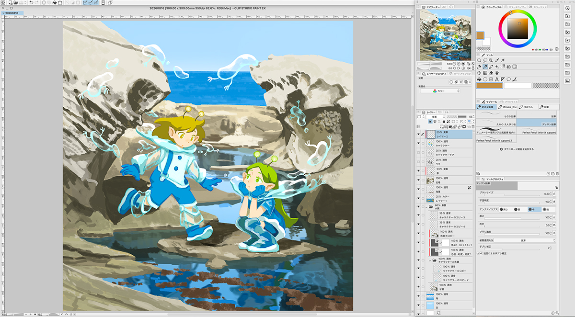Click the orange main color swatch
The height and width of the screenshot is (317, 575).
489,85
